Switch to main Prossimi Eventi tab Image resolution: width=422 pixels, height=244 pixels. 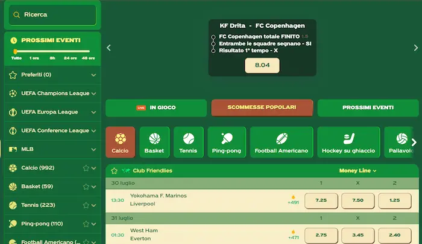pyautogui.click(x=368, y=108)
